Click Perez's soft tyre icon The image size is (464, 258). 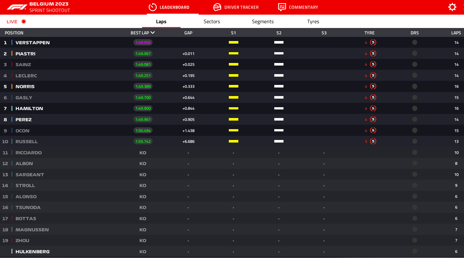373,119
